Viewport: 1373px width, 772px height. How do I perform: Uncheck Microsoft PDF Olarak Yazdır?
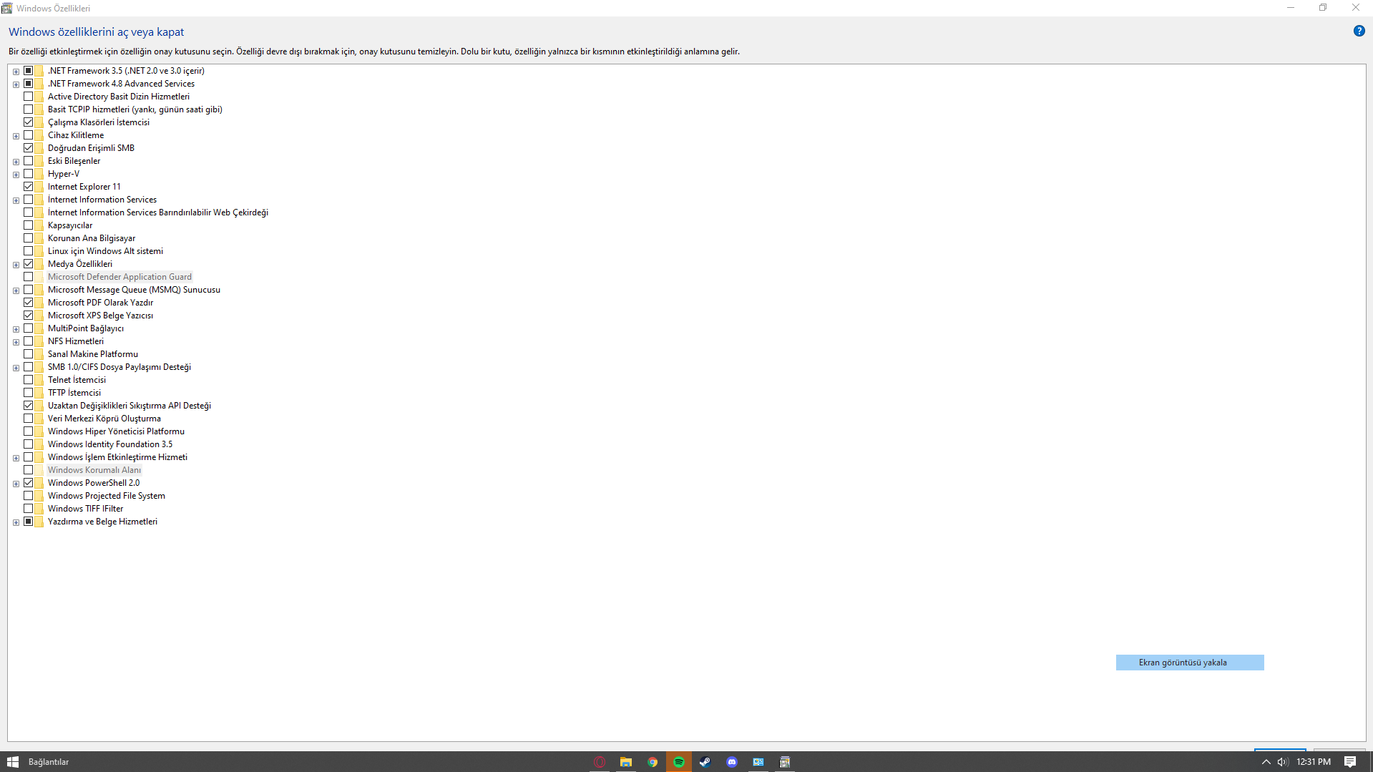[x=29, y=303]
